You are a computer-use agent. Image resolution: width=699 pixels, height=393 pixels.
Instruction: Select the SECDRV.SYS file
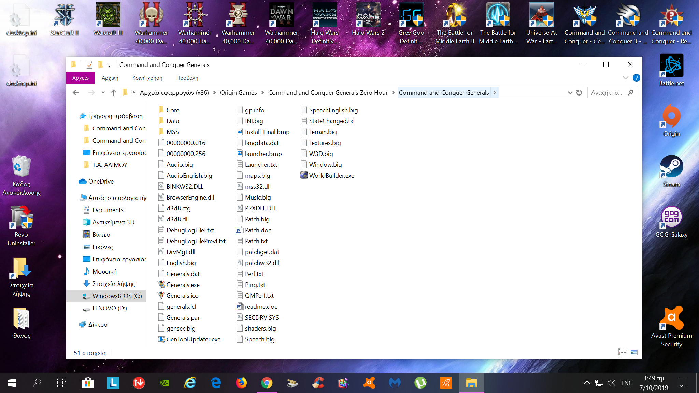258,317
